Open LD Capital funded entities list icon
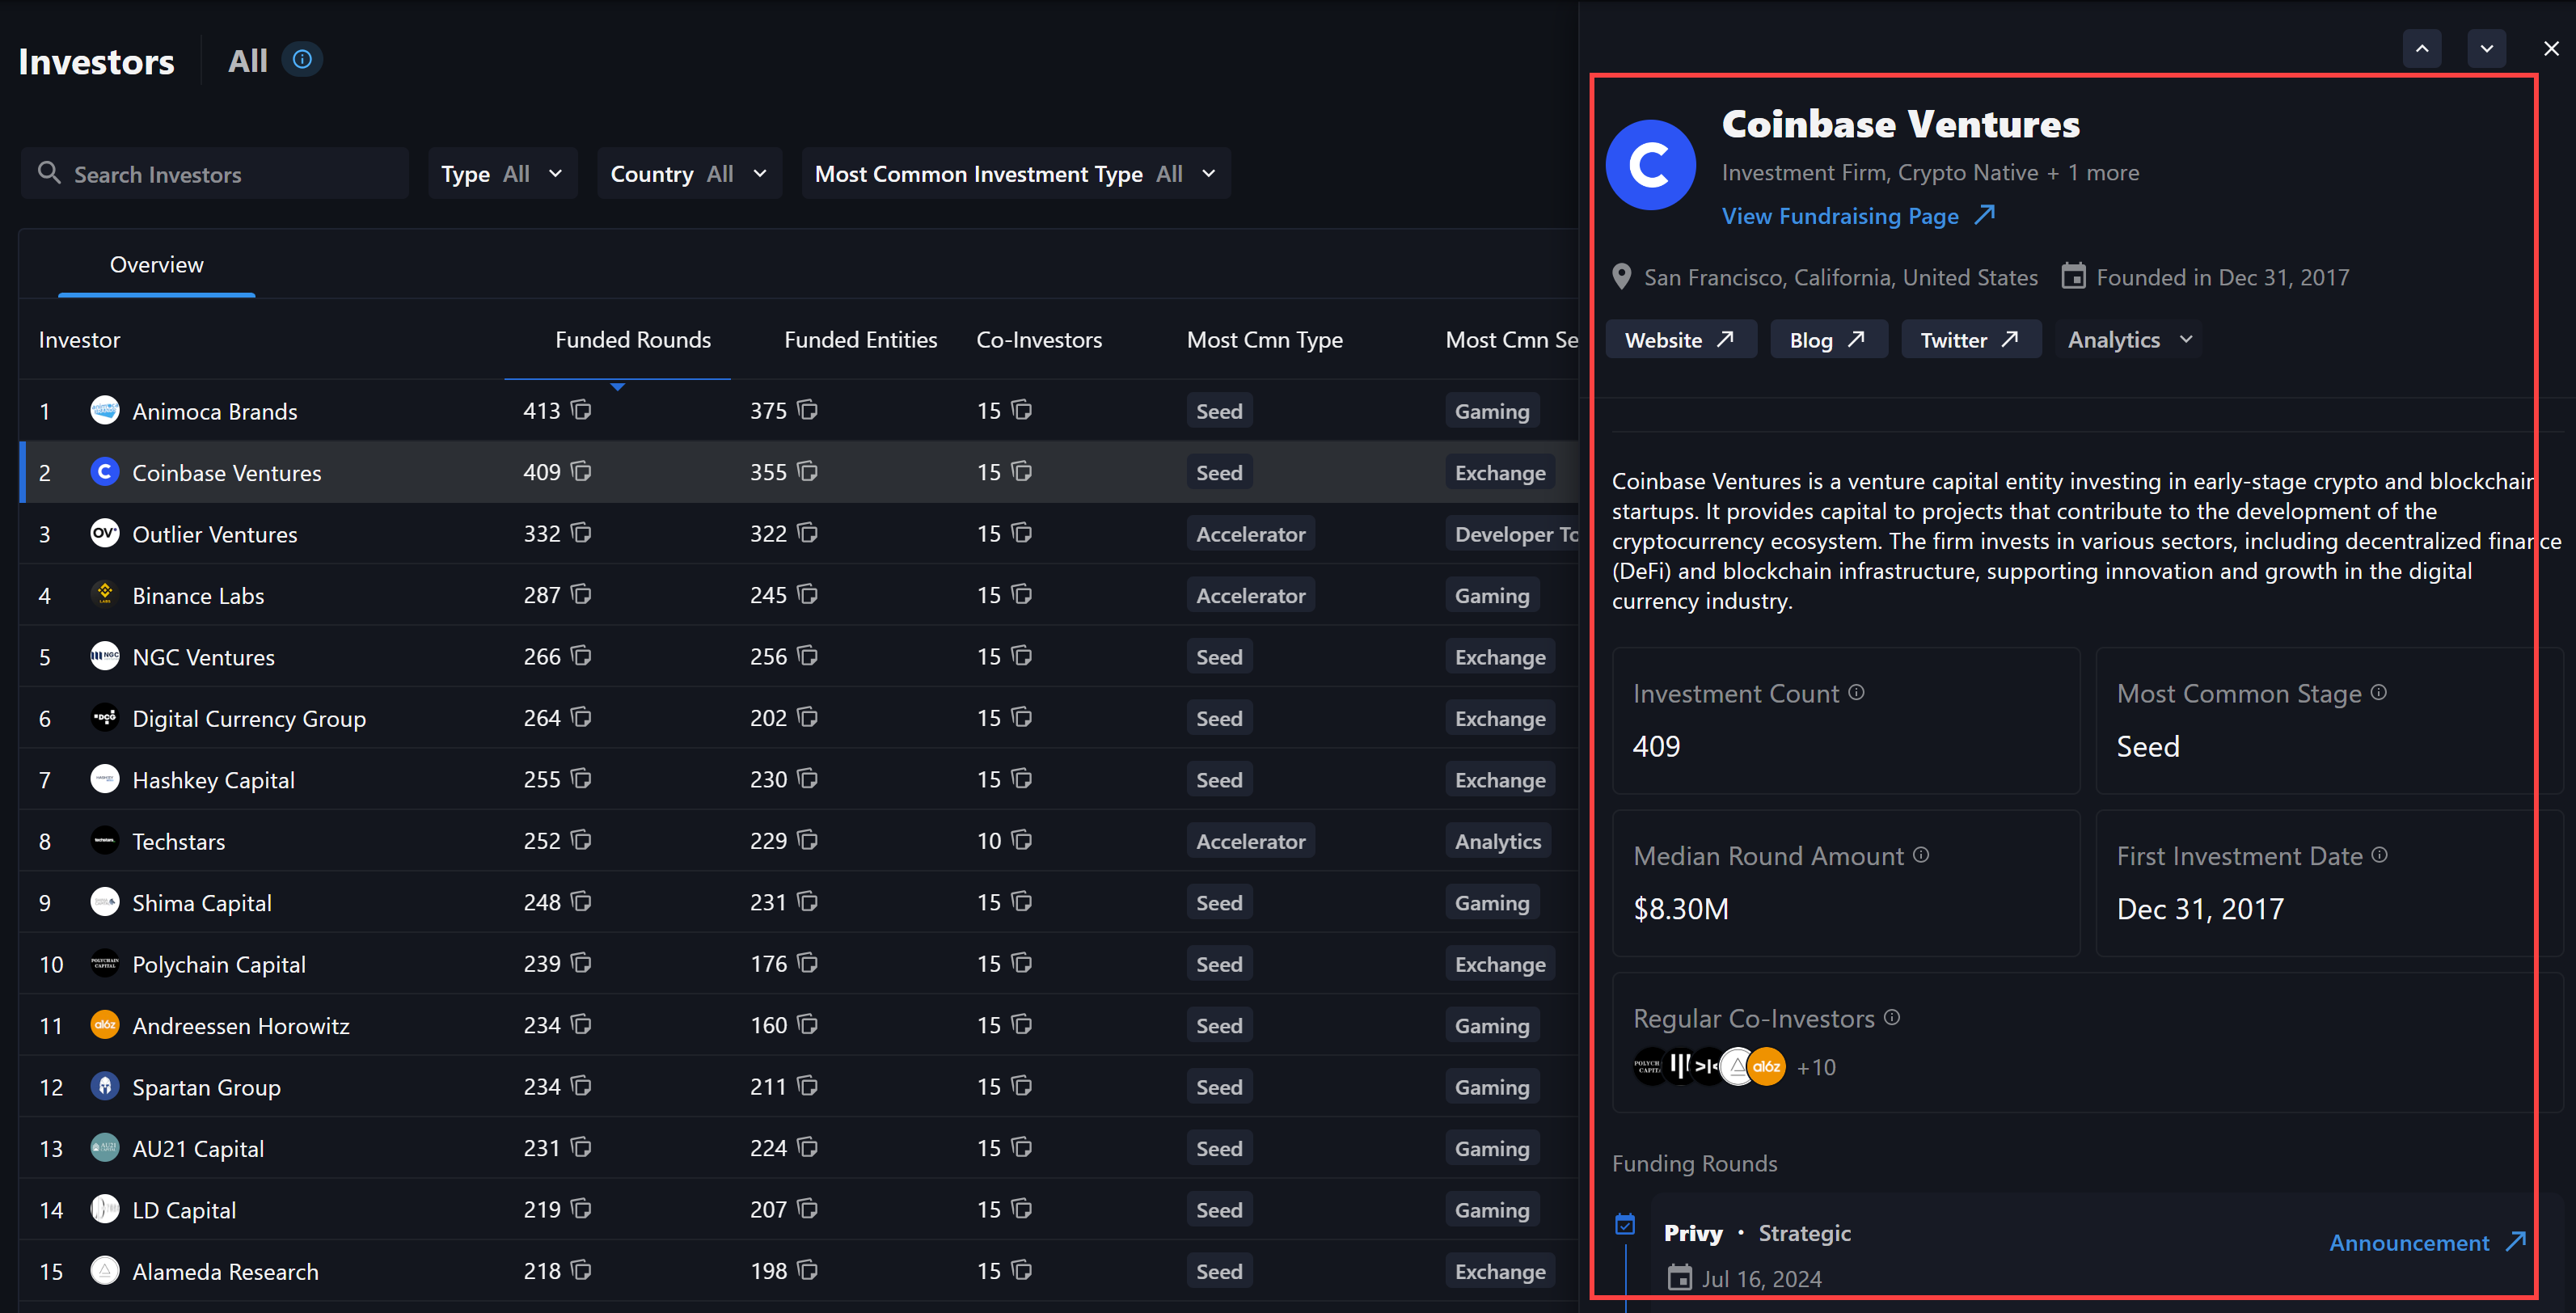This screenshot has height=1313, width=2576. 808,1209
